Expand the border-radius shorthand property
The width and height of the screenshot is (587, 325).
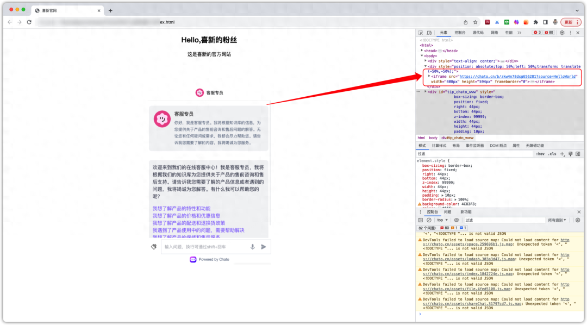tap(455, 199)
